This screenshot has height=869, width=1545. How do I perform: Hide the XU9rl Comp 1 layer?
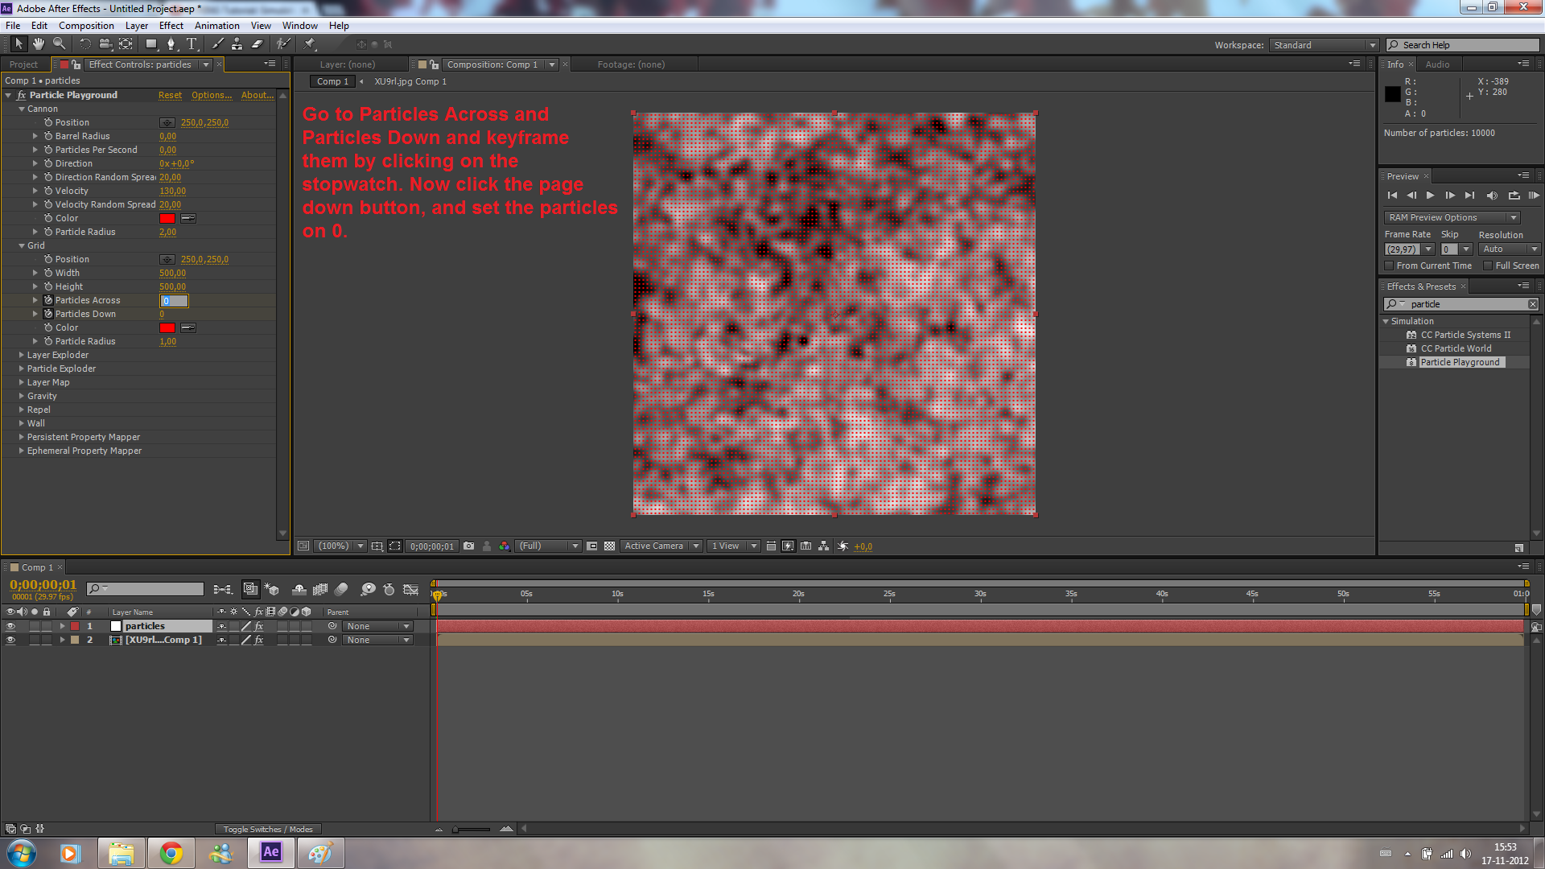pyautogui.click(x=10, y=640)
